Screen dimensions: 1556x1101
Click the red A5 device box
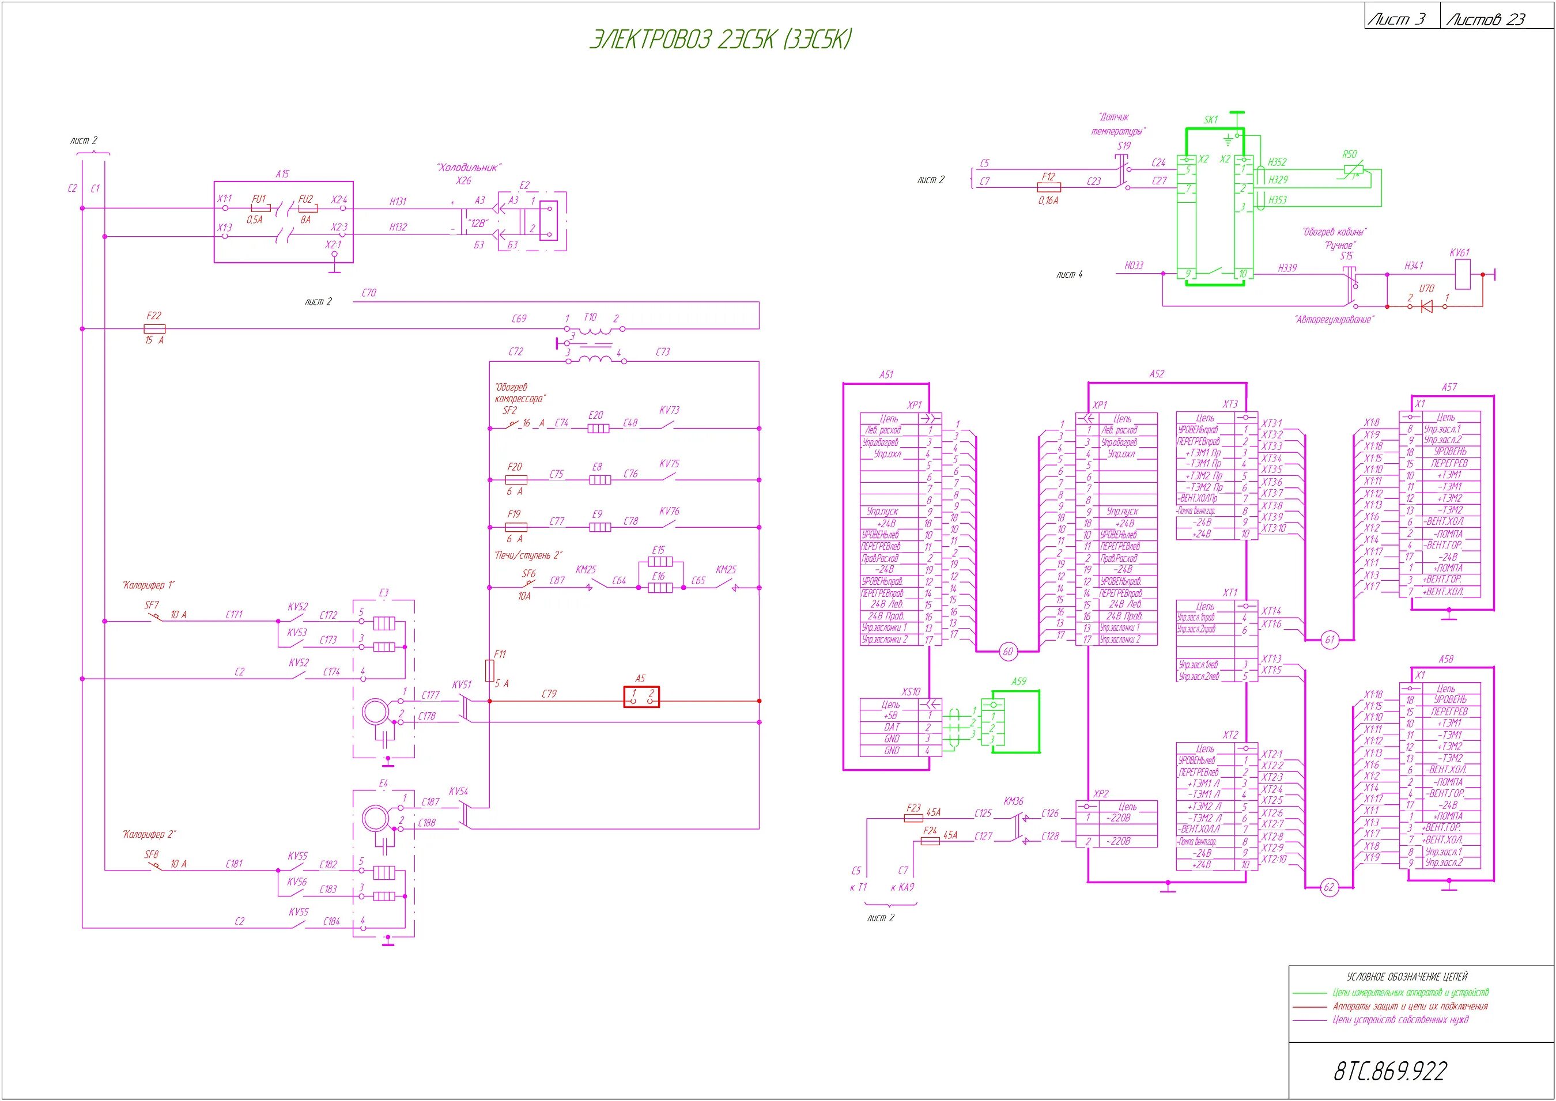[641, 697]
